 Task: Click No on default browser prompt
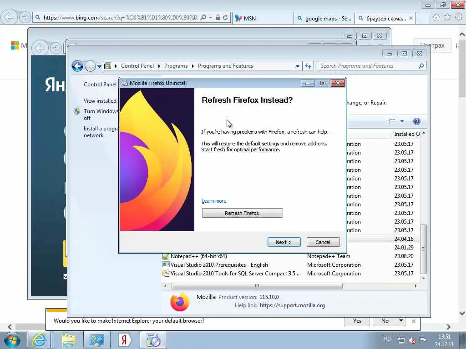coord(385,321)
